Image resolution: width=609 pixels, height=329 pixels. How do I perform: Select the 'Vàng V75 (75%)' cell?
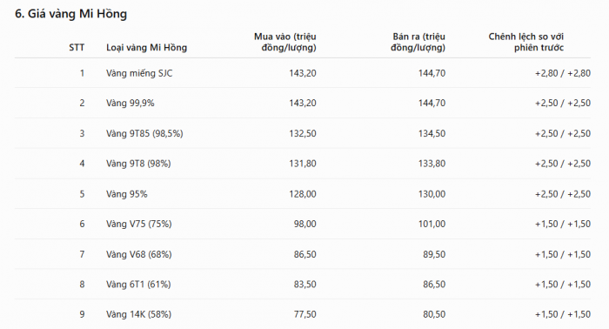coord(138,224)
